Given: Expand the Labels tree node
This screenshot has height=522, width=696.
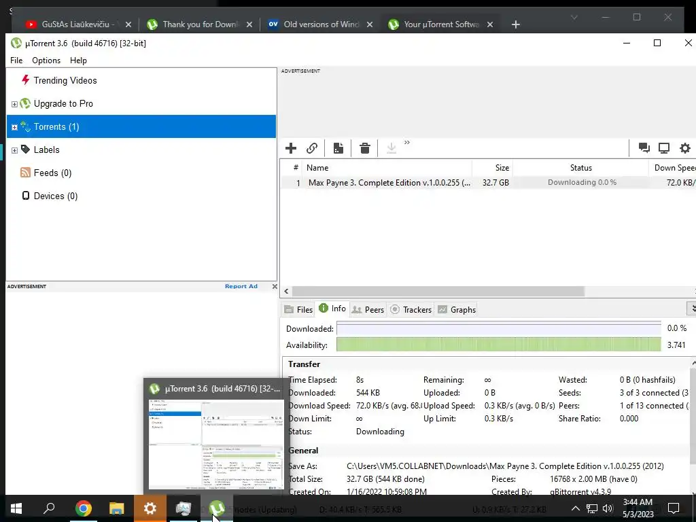Looking at the screenshot, I should (x=14, y=150).
